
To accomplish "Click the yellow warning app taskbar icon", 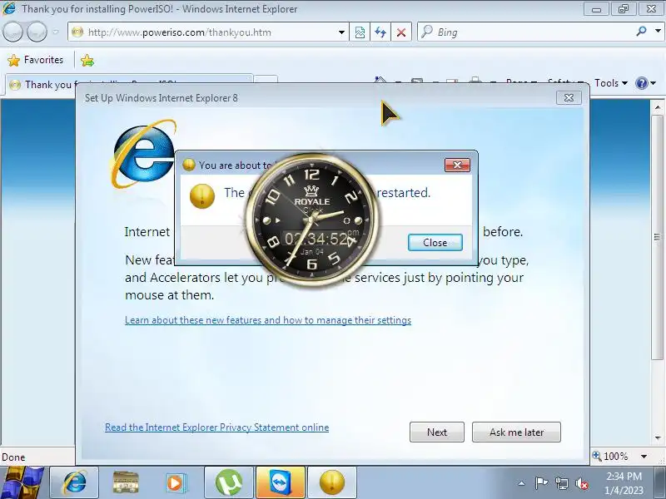I will pyautogui.click(x=331, y=482).
